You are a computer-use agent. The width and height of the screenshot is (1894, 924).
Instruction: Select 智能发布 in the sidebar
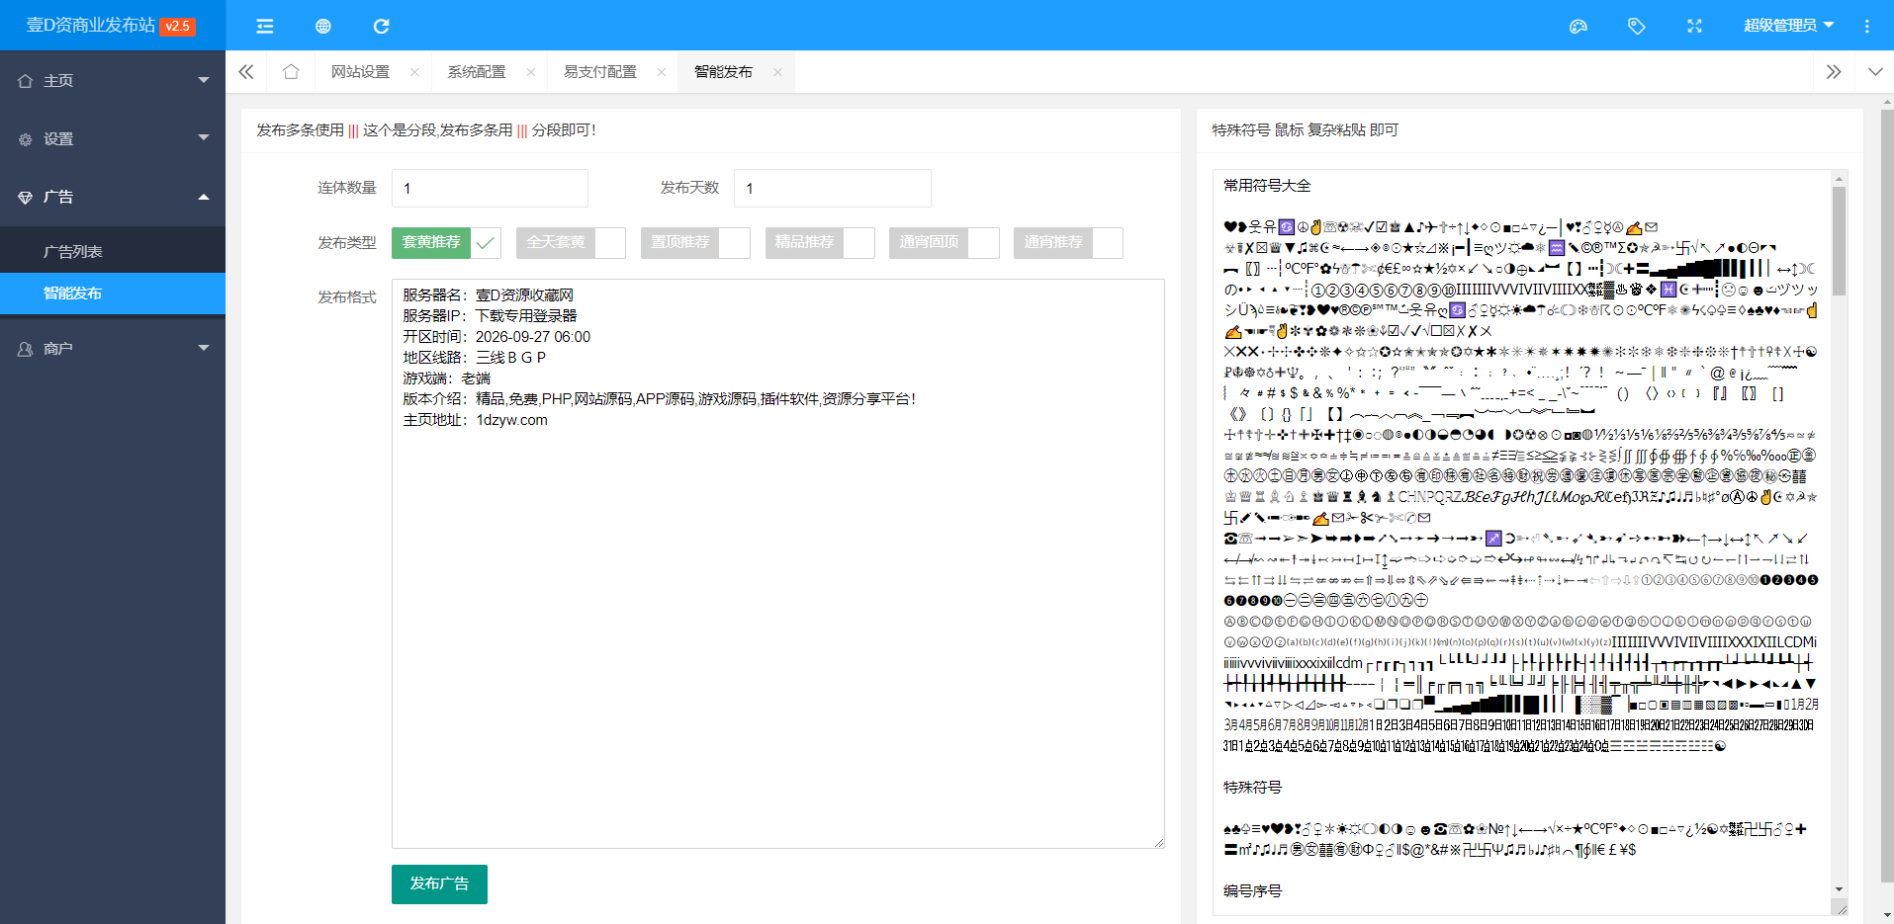113,294
